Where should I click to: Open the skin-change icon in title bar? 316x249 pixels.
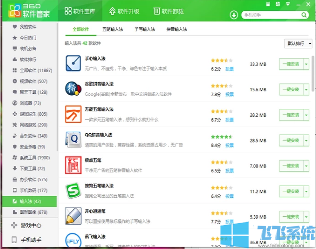[278, 4]
